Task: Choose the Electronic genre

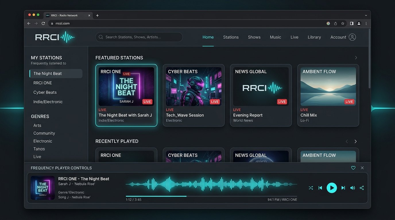Action: point(43,141)
